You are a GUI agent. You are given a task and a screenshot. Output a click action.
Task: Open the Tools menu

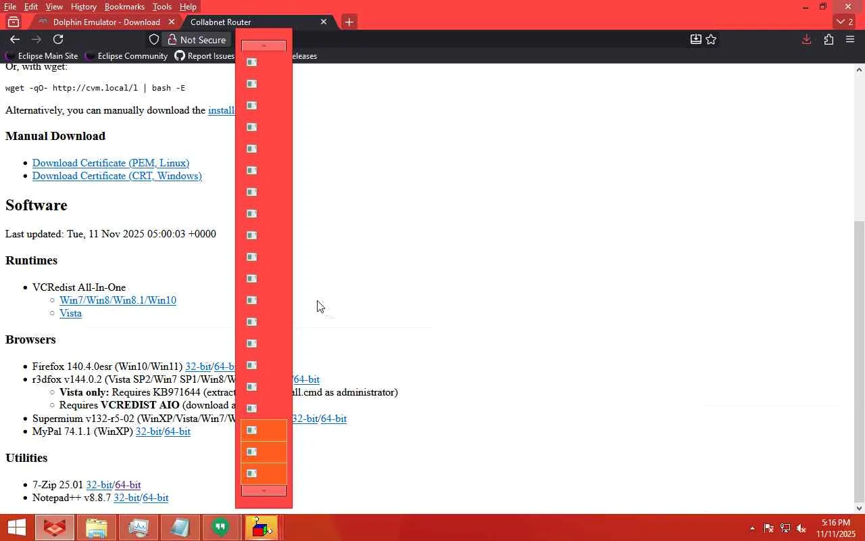click(x=162, y=7)
